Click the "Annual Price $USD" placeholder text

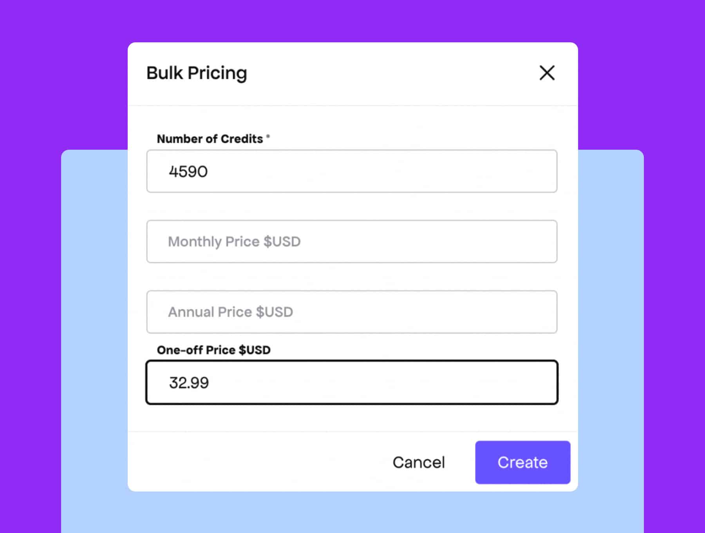tap(230, 312)
